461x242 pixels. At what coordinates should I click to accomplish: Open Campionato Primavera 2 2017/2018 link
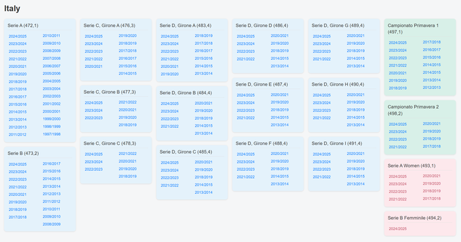431,146
